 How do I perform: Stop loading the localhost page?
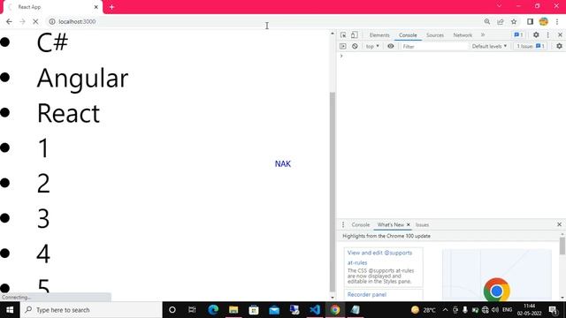tap(35, 21)
